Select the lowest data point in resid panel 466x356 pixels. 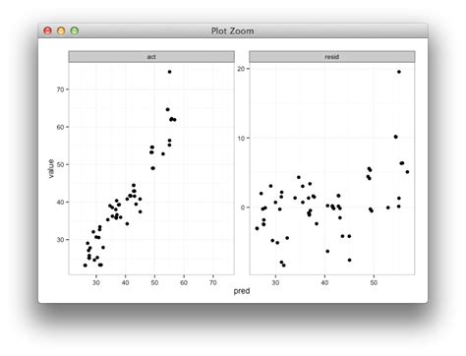tap(284, 266)
